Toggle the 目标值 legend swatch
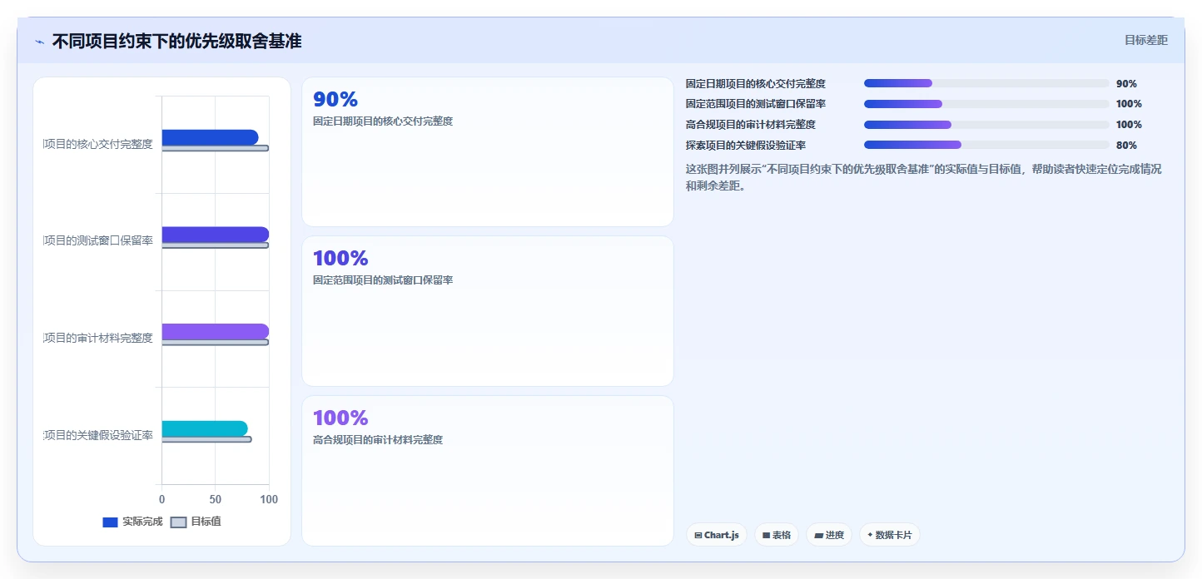Image resolution: width=1202 pixels, height=579 pixels. 178,522
